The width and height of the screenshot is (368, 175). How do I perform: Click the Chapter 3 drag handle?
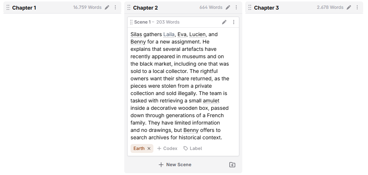[x=250, y=7]
